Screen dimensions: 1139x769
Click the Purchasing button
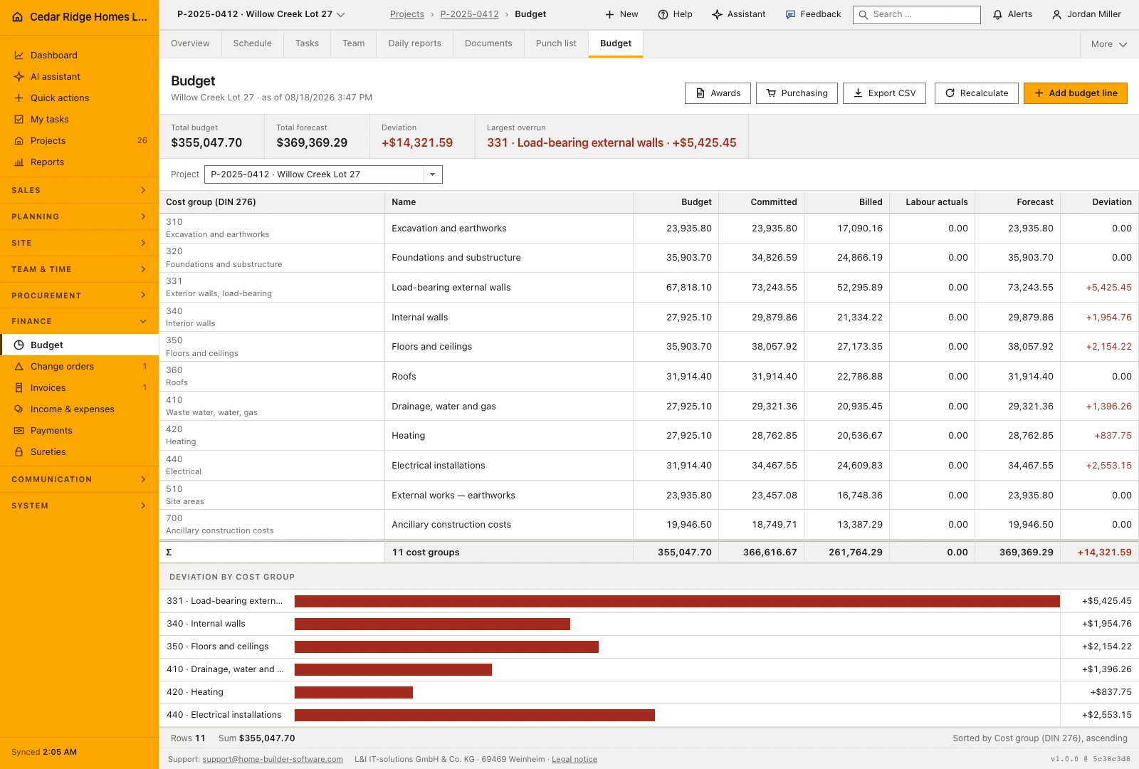tap(797, 93)
